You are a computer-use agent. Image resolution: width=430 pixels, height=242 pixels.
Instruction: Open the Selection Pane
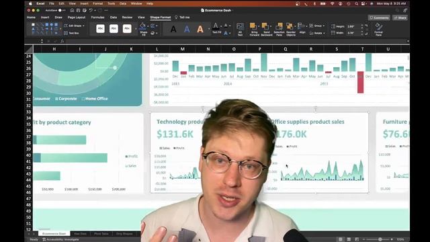[x=279, y=30]
